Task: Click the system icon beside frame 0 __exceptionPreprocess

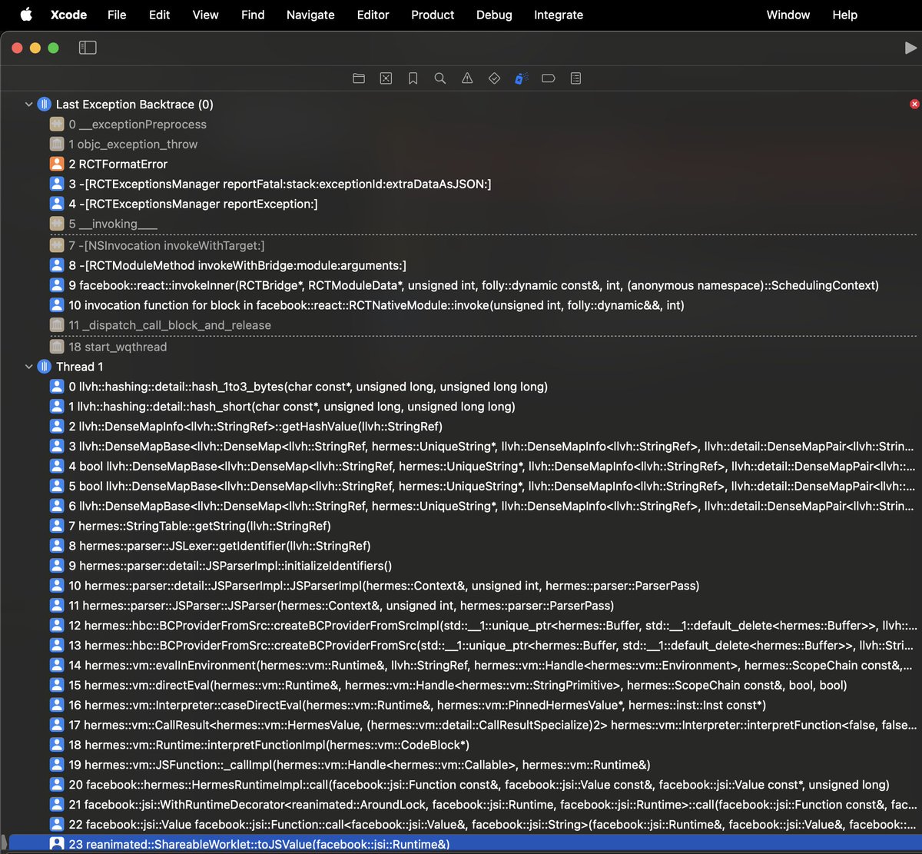Action: (x=56, y=125)
